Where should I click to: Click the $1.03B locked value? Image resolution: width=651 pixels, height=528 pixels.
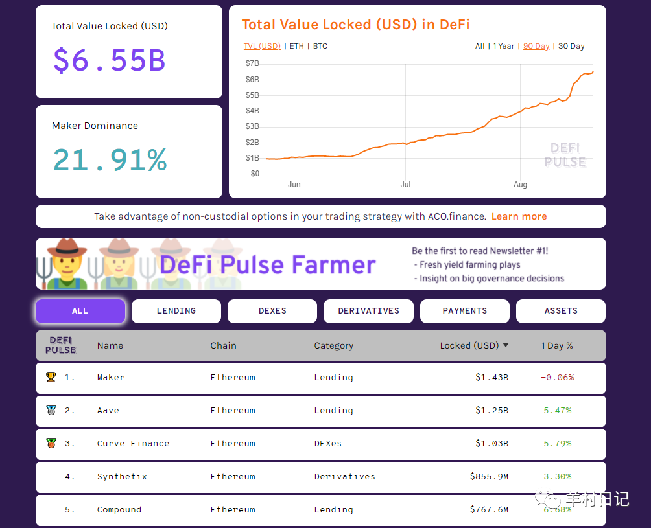[x=491, y=443]
